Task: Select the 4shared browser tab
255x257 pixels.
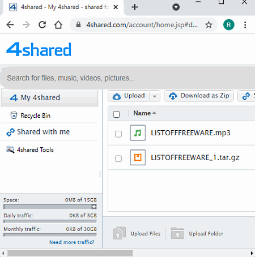Action: [x=63, y=7]
